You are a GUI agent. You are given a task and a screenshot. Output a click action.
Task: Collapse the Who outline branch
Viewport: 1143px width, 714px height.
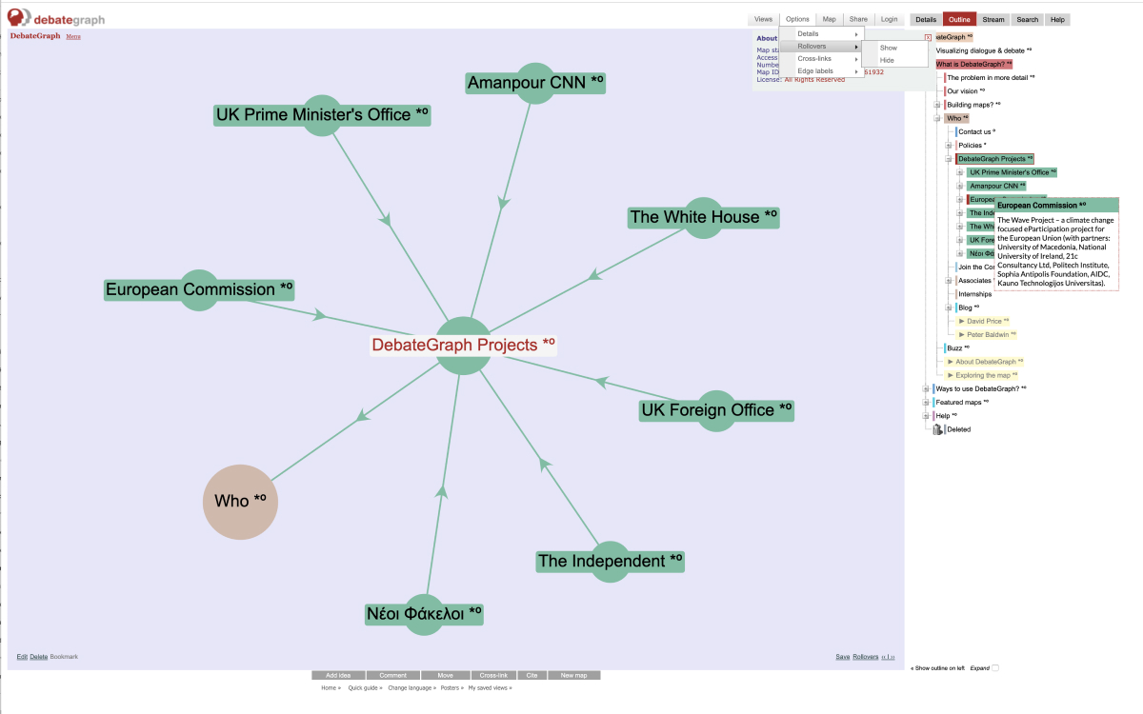(x=938, y=119)
